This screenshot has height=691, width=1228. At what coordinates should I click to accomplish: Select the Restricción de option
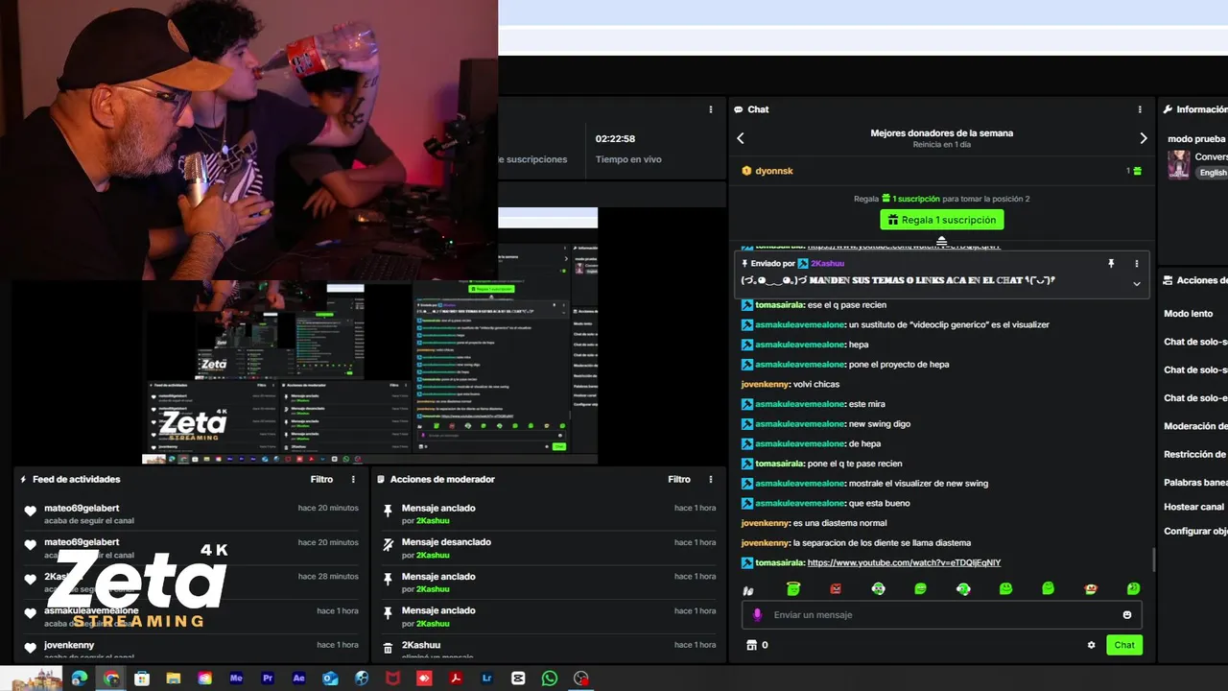[x=1195, y=454]
